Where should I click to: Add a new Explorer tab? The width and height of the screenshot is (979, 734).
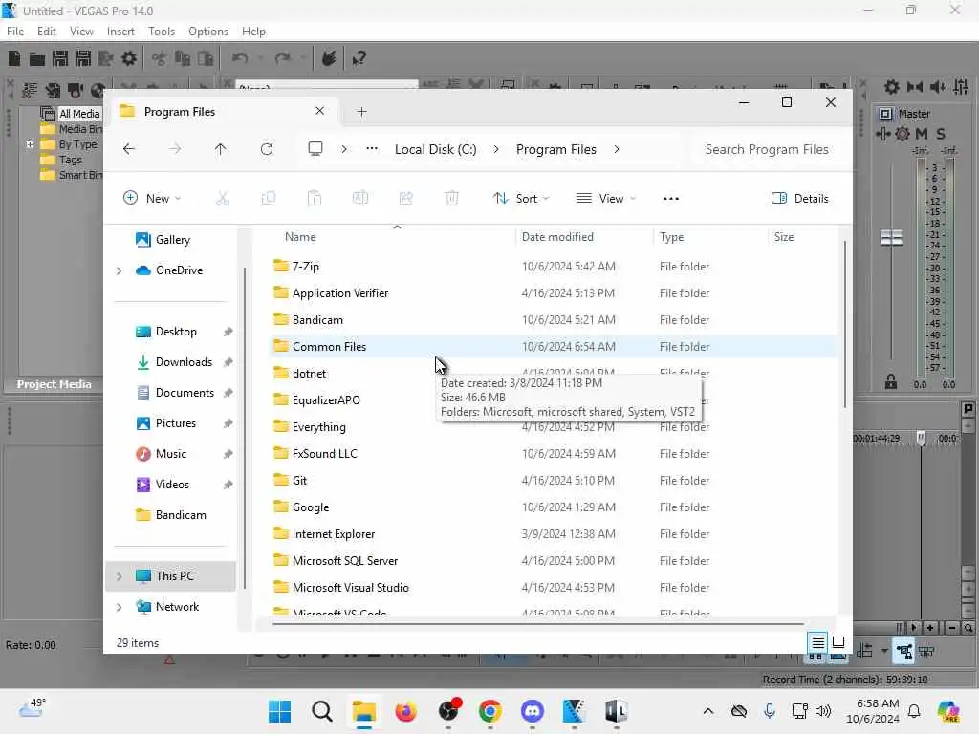coord(361,112)
